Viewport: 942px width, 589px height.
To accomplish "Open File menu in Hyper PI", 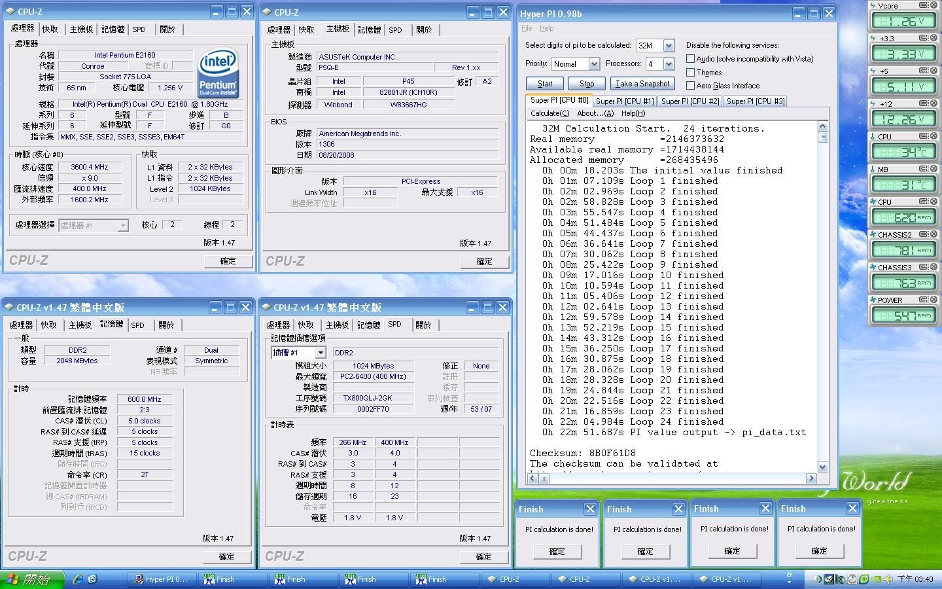I will click(x=527, y=29).
